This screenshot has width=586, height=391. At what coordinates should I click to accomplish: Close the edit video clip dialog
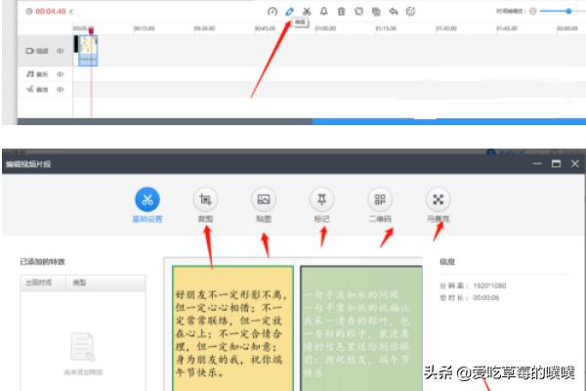(575, 164)
